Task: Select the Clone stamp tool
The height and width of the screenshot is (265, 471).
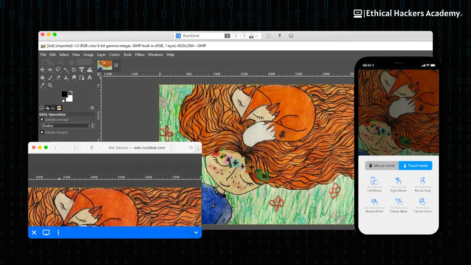Action: tap(66, 77)
